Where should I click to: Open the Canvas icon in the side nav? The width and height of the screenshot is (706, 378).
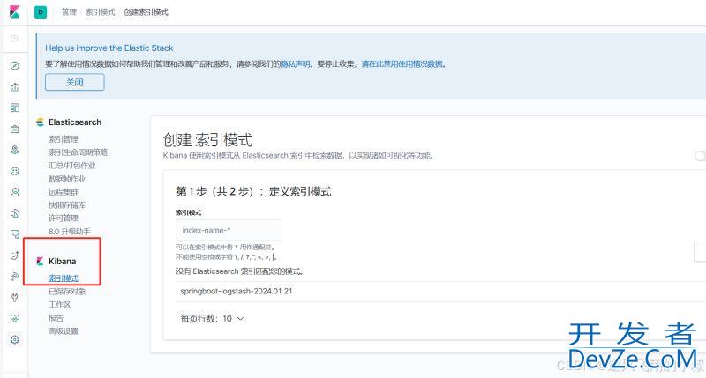tap(14, 129)
